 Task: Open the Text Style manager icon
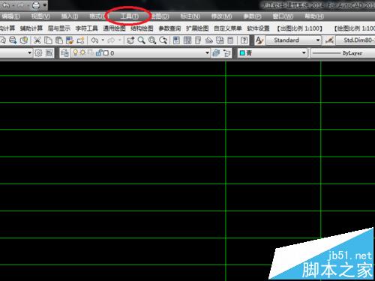[x=259, y=40]
